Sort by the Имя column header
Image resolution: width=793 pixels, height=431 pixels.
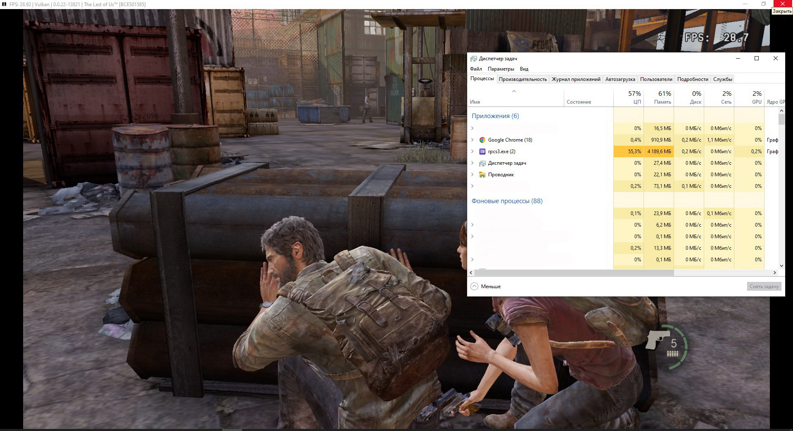pyautogui.click(x=515, y=97)
